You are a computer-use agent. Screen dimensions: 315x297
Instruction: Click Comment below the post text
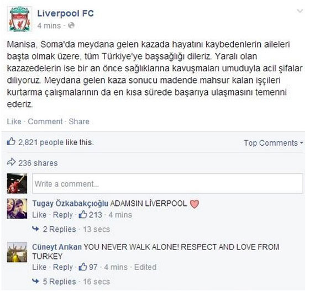[45, 121]
